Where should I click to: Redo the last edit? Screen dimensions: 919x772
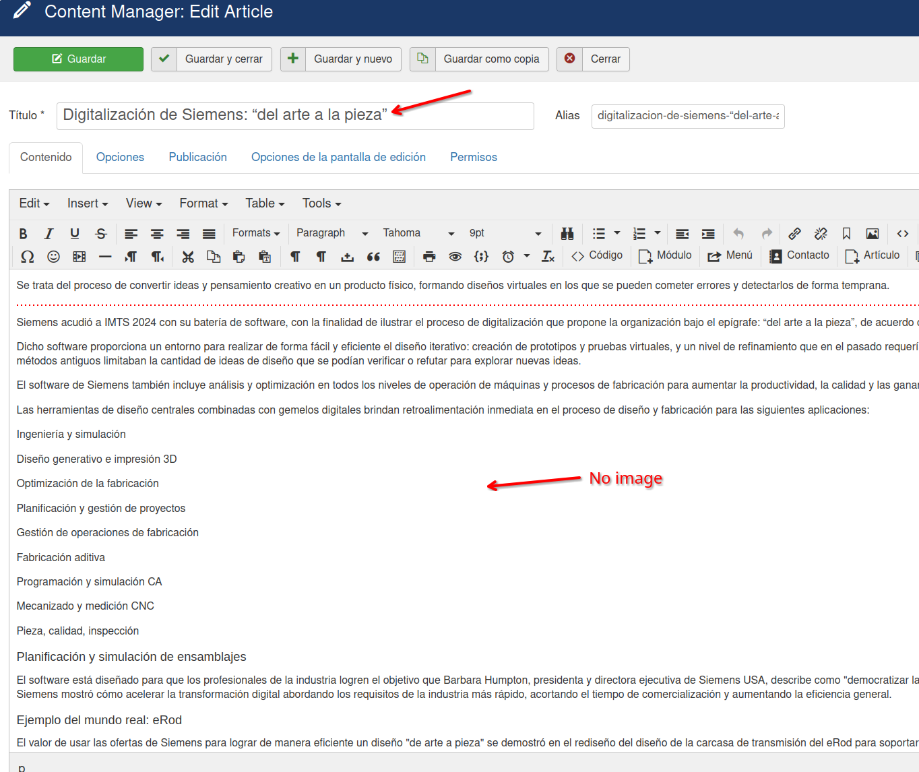(767, 234)
